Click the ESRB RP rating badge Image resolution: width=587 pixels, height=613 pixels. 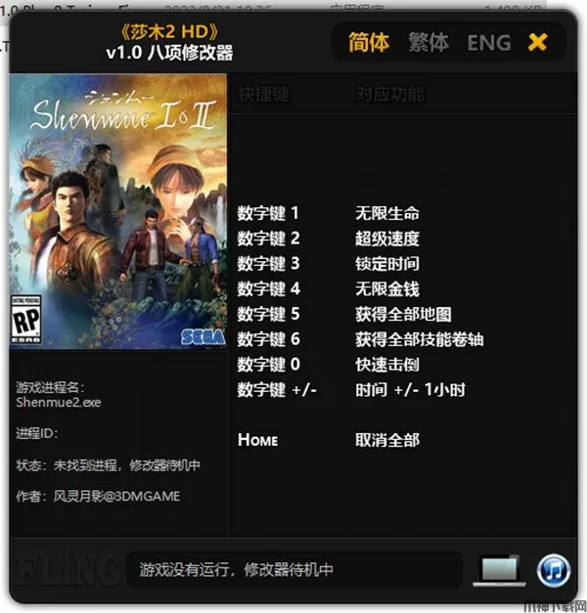[25, 320]
